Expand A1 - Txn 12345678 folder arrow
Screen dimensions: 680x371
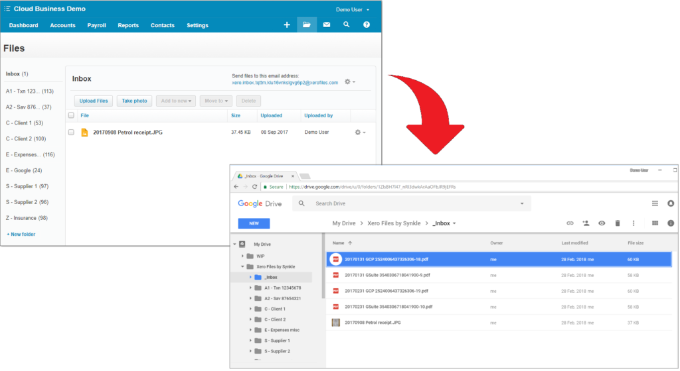[250, 288]
